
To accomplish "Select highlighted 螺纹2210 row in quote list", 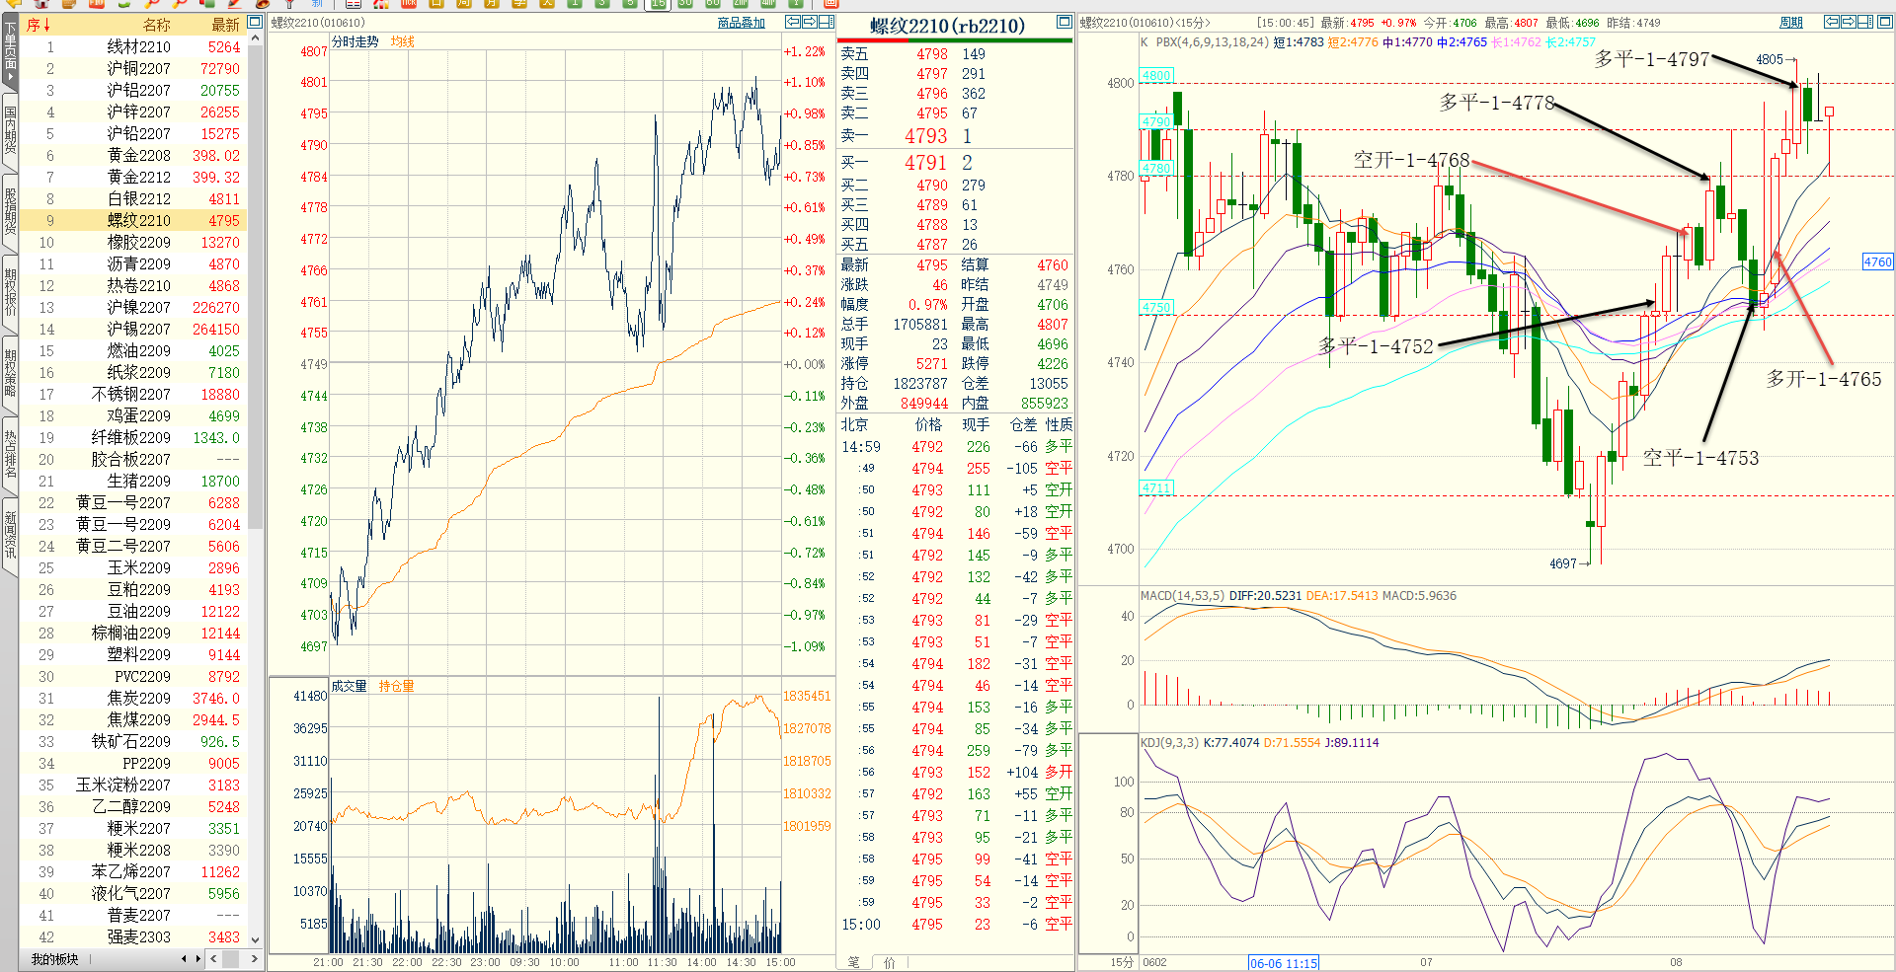I will click(132, 220).
